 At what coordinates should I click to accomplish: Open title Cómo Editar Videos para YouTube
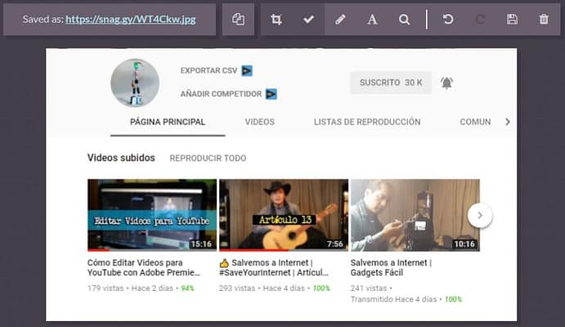[x=143, y=267]
